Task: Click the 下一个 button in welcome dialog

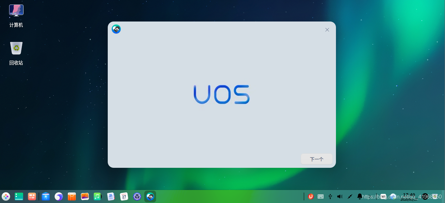Action: click(317, 159)
